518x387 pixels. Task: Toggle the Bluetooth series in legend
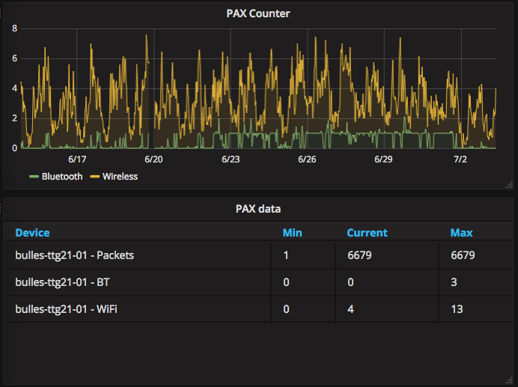click(62, 177)
